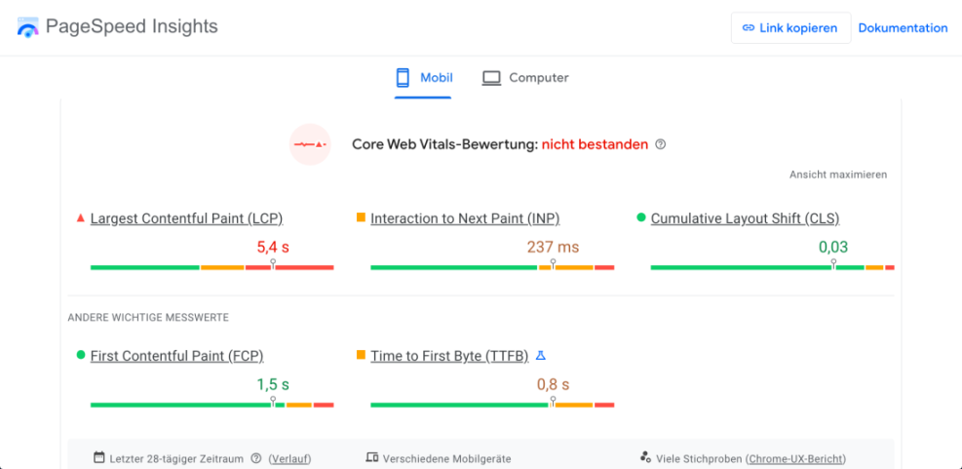
Task: Open the Chrome-UX-Bericht link
Action: (797, 458)
